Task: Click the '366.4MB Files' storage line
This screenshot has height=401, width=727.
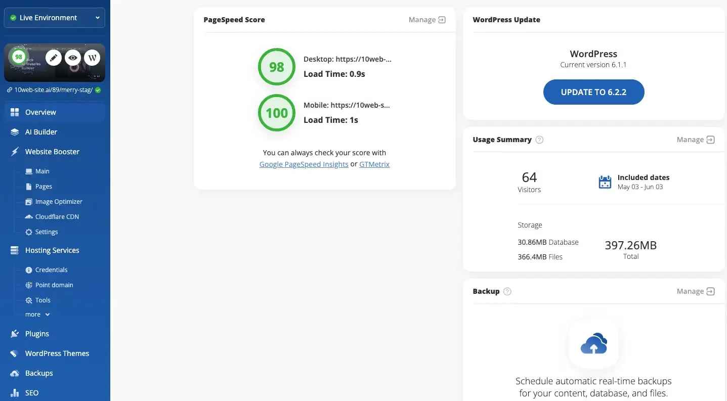Action: [540, 257]
